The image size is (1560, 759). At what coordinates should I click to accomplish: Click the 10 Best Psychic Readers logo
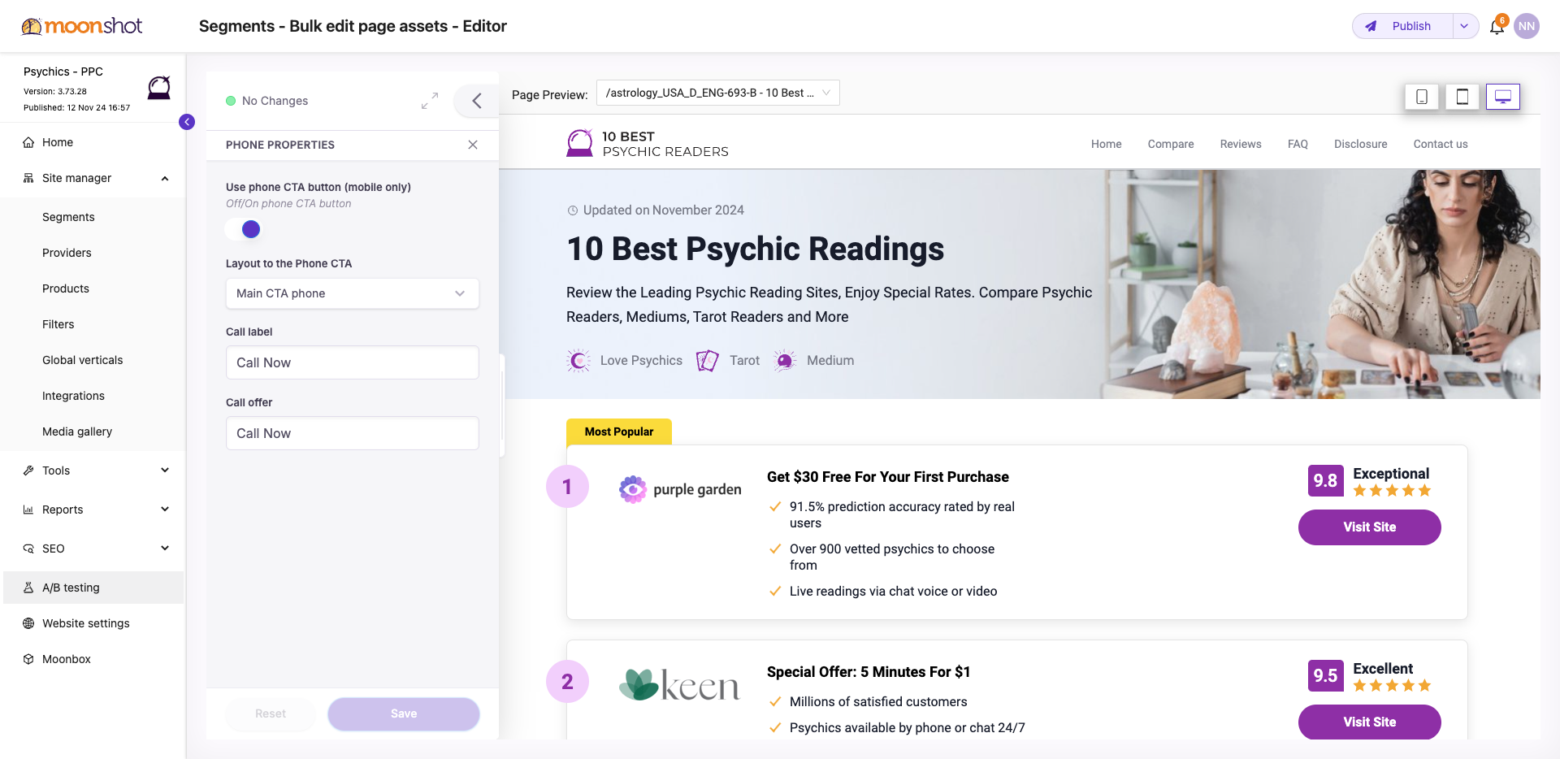[x=648, y=144]
